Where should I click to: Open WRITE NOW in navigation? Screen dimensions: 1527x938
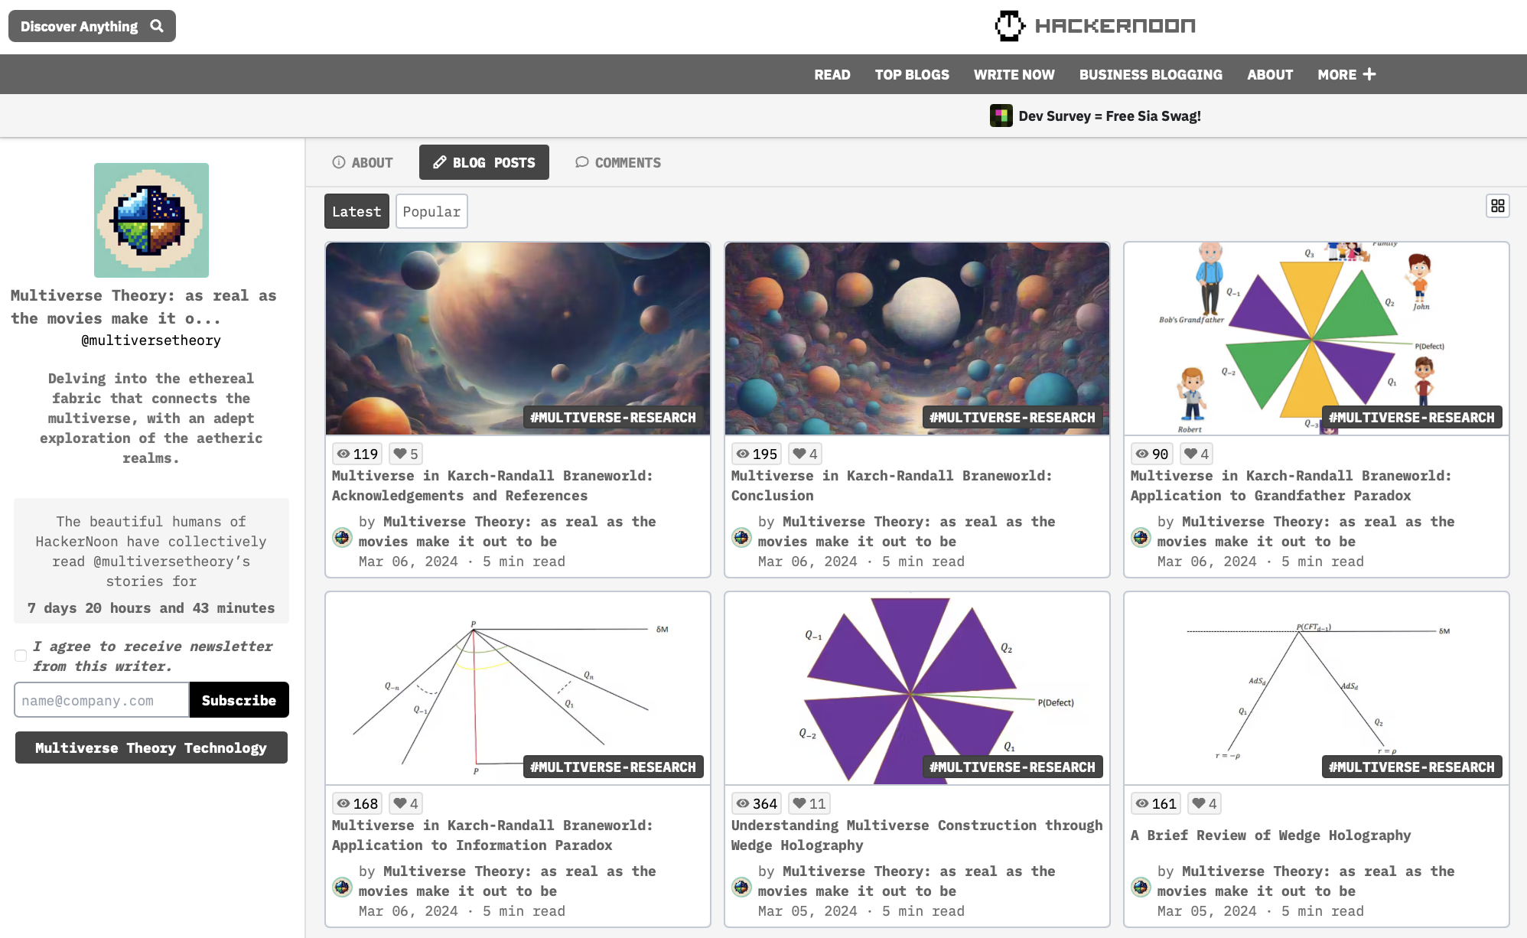(1014, 74)
